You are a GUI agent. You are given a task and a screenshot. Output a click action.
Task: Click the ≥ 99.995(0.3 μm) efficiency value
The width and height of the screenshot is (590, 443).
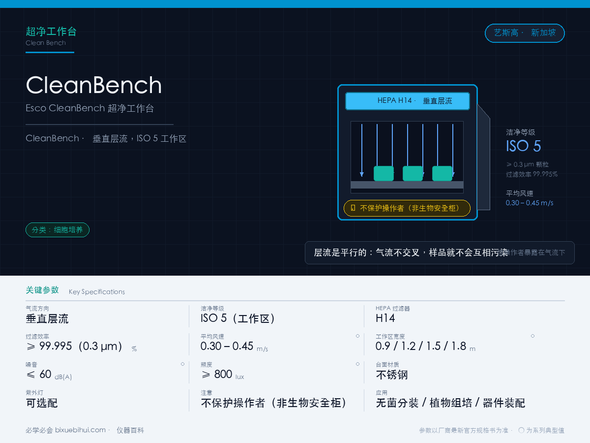(x=74, y=346)
